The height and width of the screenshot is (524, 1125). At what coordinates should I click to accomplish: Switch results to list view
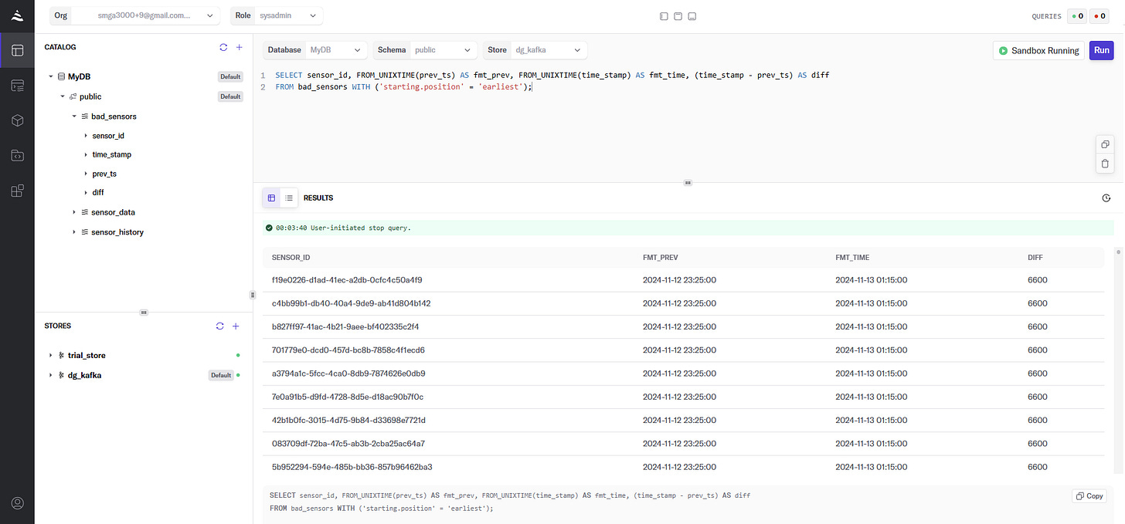click(289, 198)
